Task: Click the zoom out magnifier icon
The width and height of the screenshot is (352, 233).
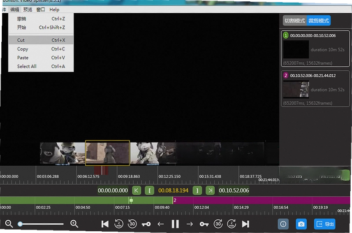Action: (9, 224)
